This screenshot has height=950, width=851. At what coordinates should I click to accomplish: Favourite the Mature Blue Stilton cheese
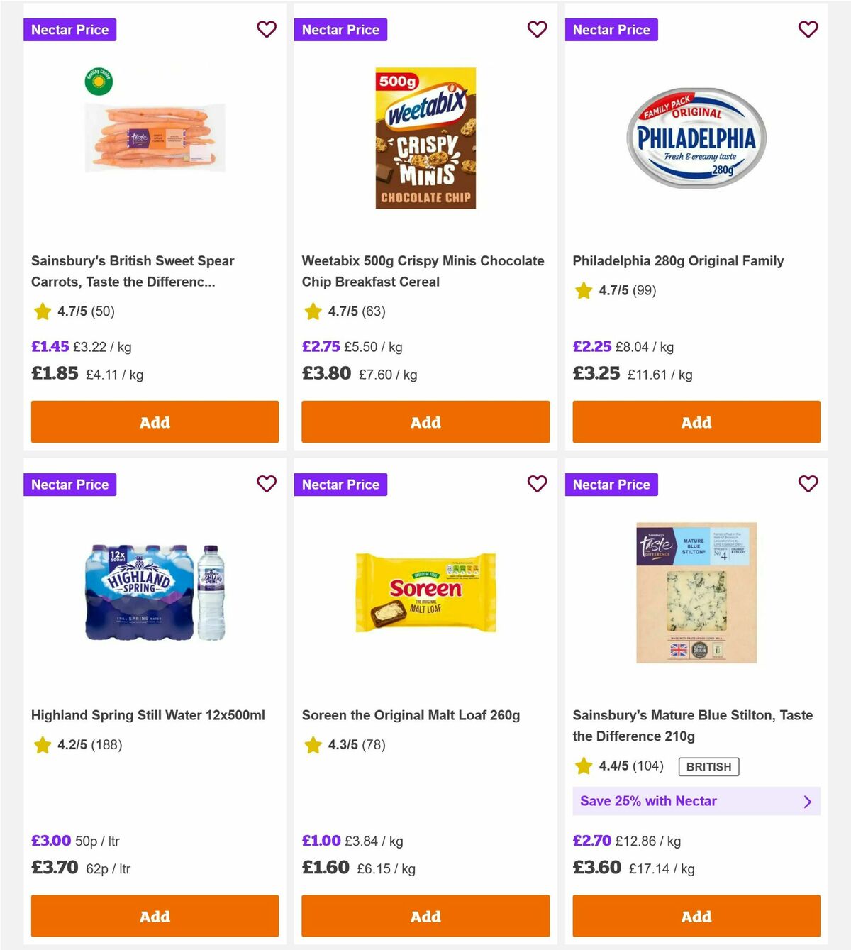(808, 484)
